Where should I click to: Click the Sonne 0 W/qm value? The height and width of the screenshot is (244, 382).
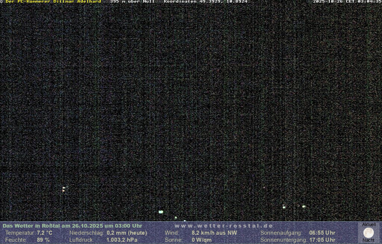coord(201,240)
